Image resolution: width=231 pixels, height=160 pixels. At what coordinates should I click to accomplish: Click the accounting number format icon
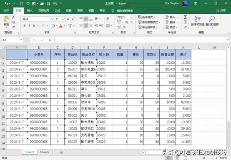pos(119,22)
